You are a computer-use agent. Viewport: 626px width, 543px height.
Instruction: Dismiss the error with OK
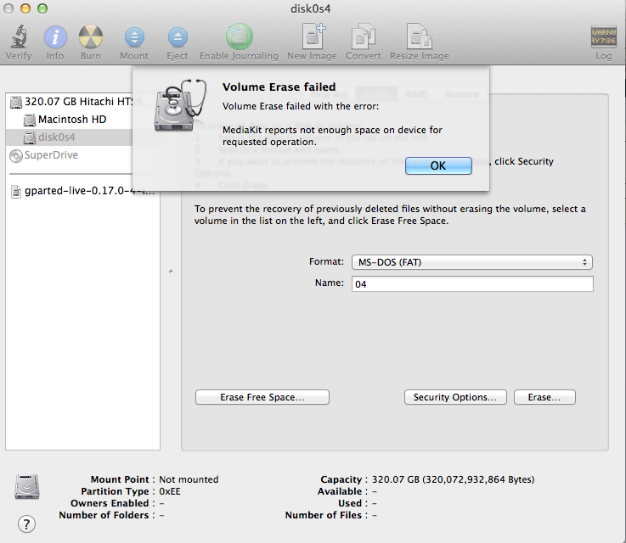(x=438, y=165)
